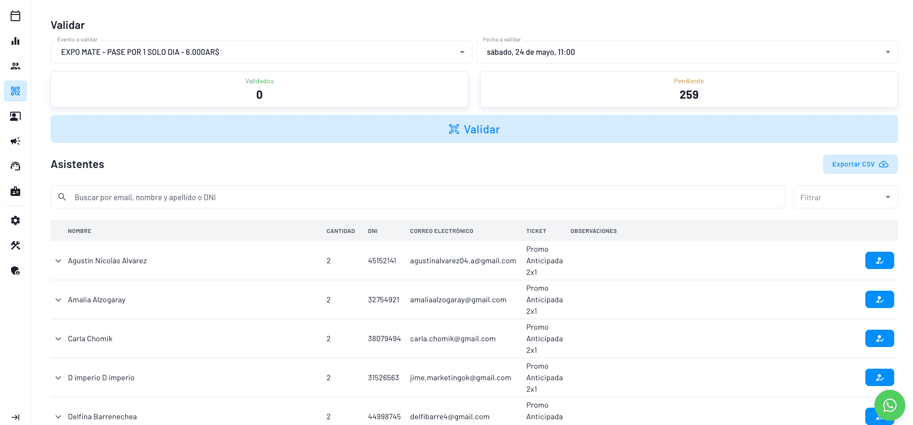Open the bar chart statistics icon
The image size is (913, 425).
coord(15,41)
